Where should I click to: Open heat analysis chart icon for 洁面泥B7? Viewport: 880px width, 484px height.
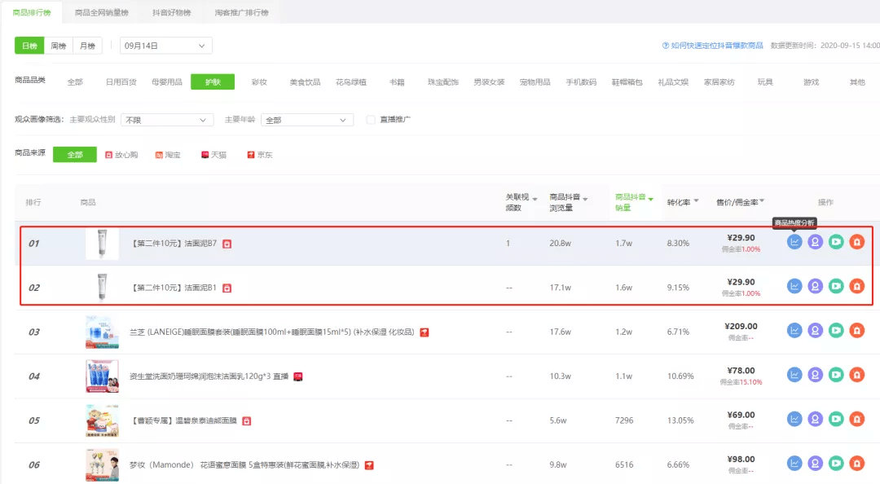click(794, 242)
